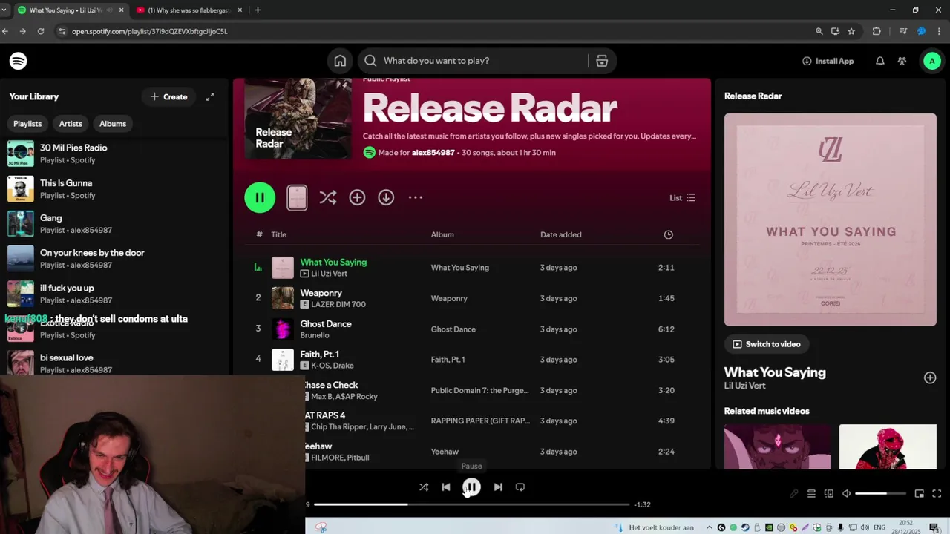950x534 pixels.
Task: Open the Friend Activity icon
Action: coord(902,61)
